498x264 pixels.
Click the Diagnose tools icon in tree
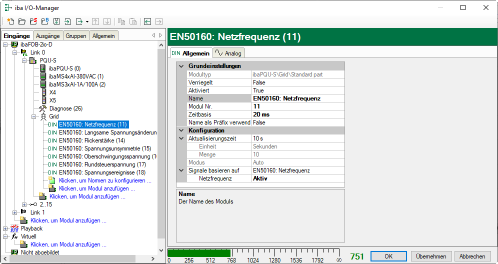(x=43, y=108)
